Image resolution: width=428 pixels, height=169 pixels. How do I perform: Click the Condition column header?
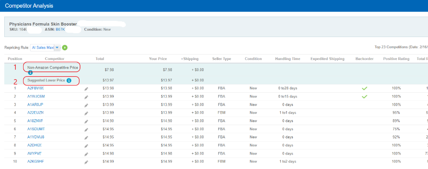(253, 59)
